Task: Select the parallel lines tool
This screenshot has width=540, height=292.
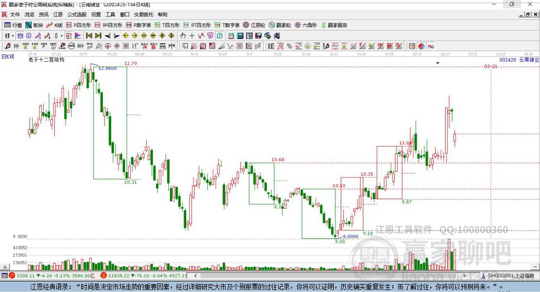Action: click(258, 46)
